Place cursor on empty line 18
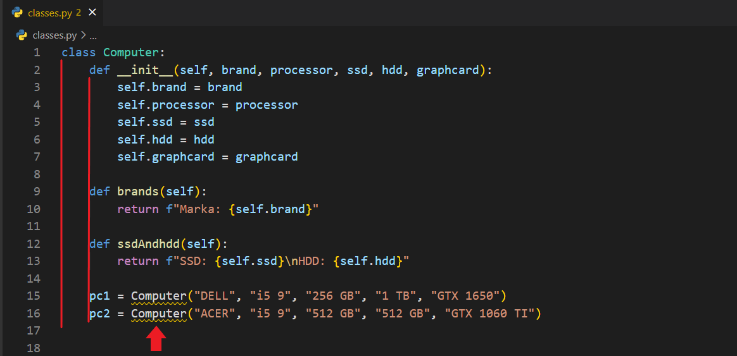The height and width of the screenshot is (356, 737). point(253,348)
